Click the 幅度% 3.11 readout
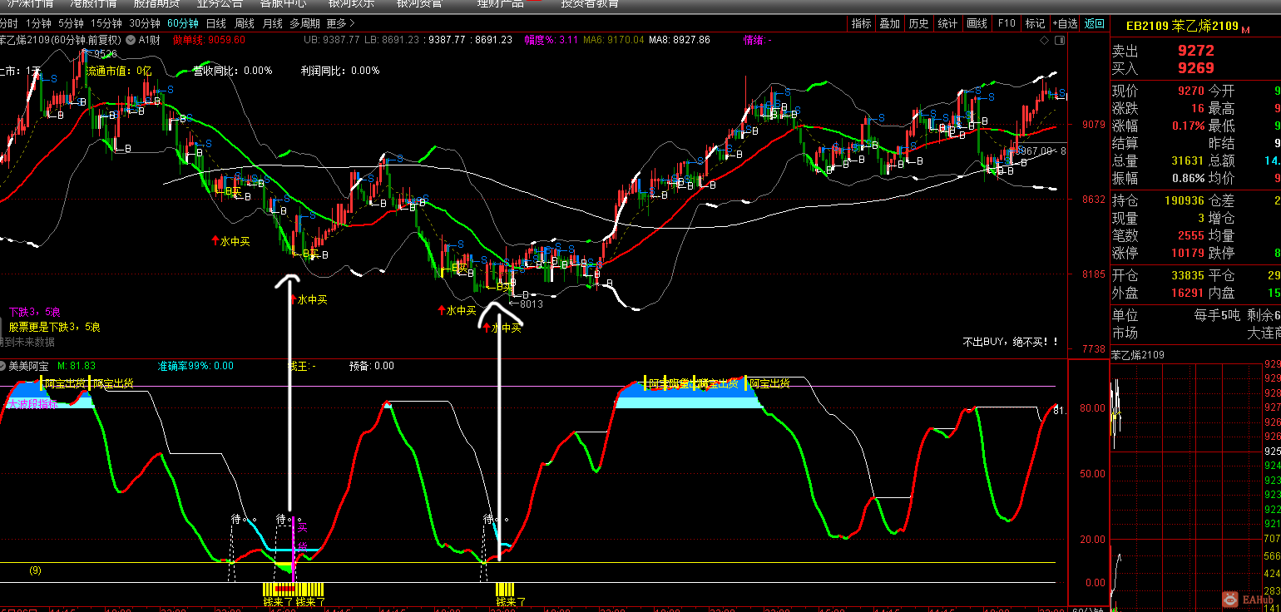Screen dimensions: 1281x612 click(551, 39)
